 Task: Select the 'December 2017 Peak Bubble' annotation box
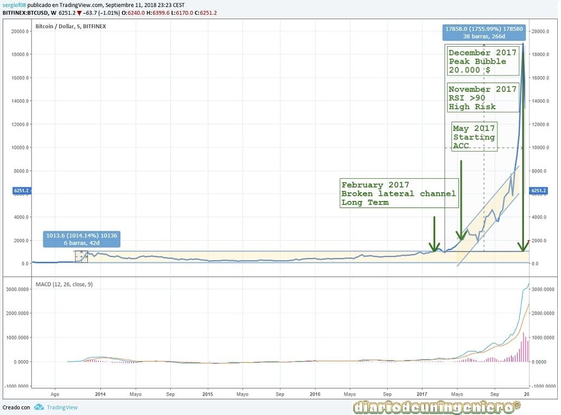(483, 61)
